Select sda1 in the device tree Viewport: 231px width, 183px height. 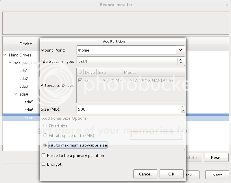point(24,71)
